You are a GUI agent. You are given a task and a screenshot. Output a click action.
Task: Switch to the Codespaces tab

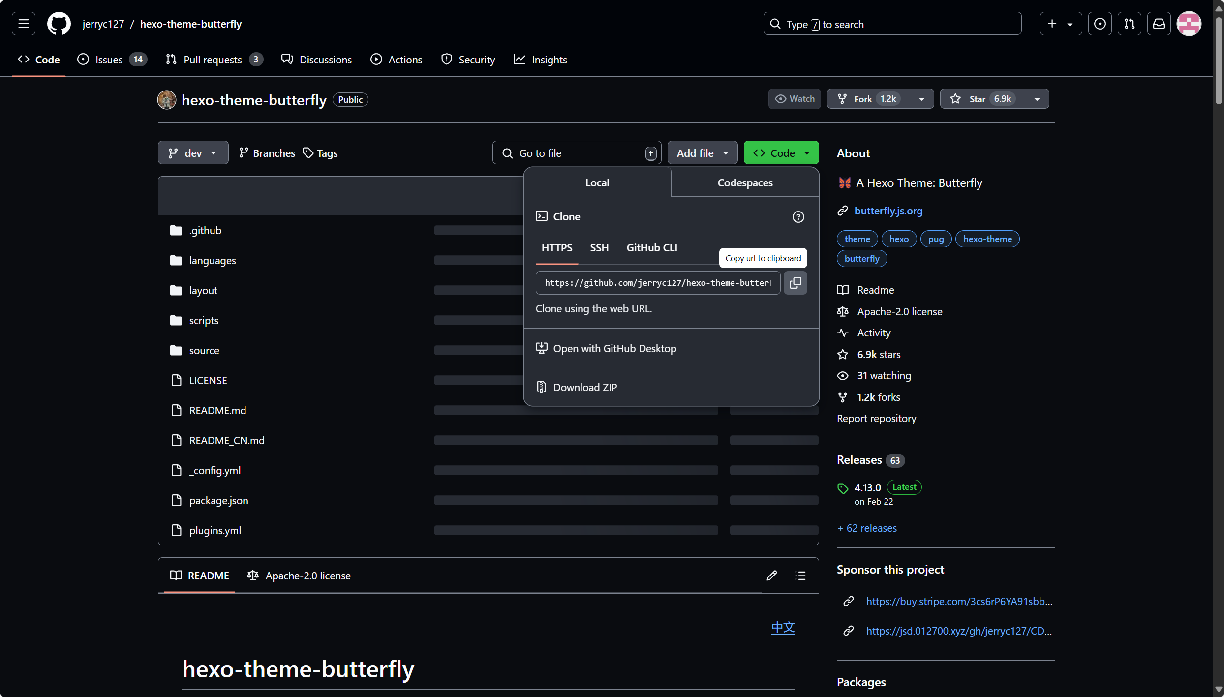pyautogui.click(x=745, y=182)
